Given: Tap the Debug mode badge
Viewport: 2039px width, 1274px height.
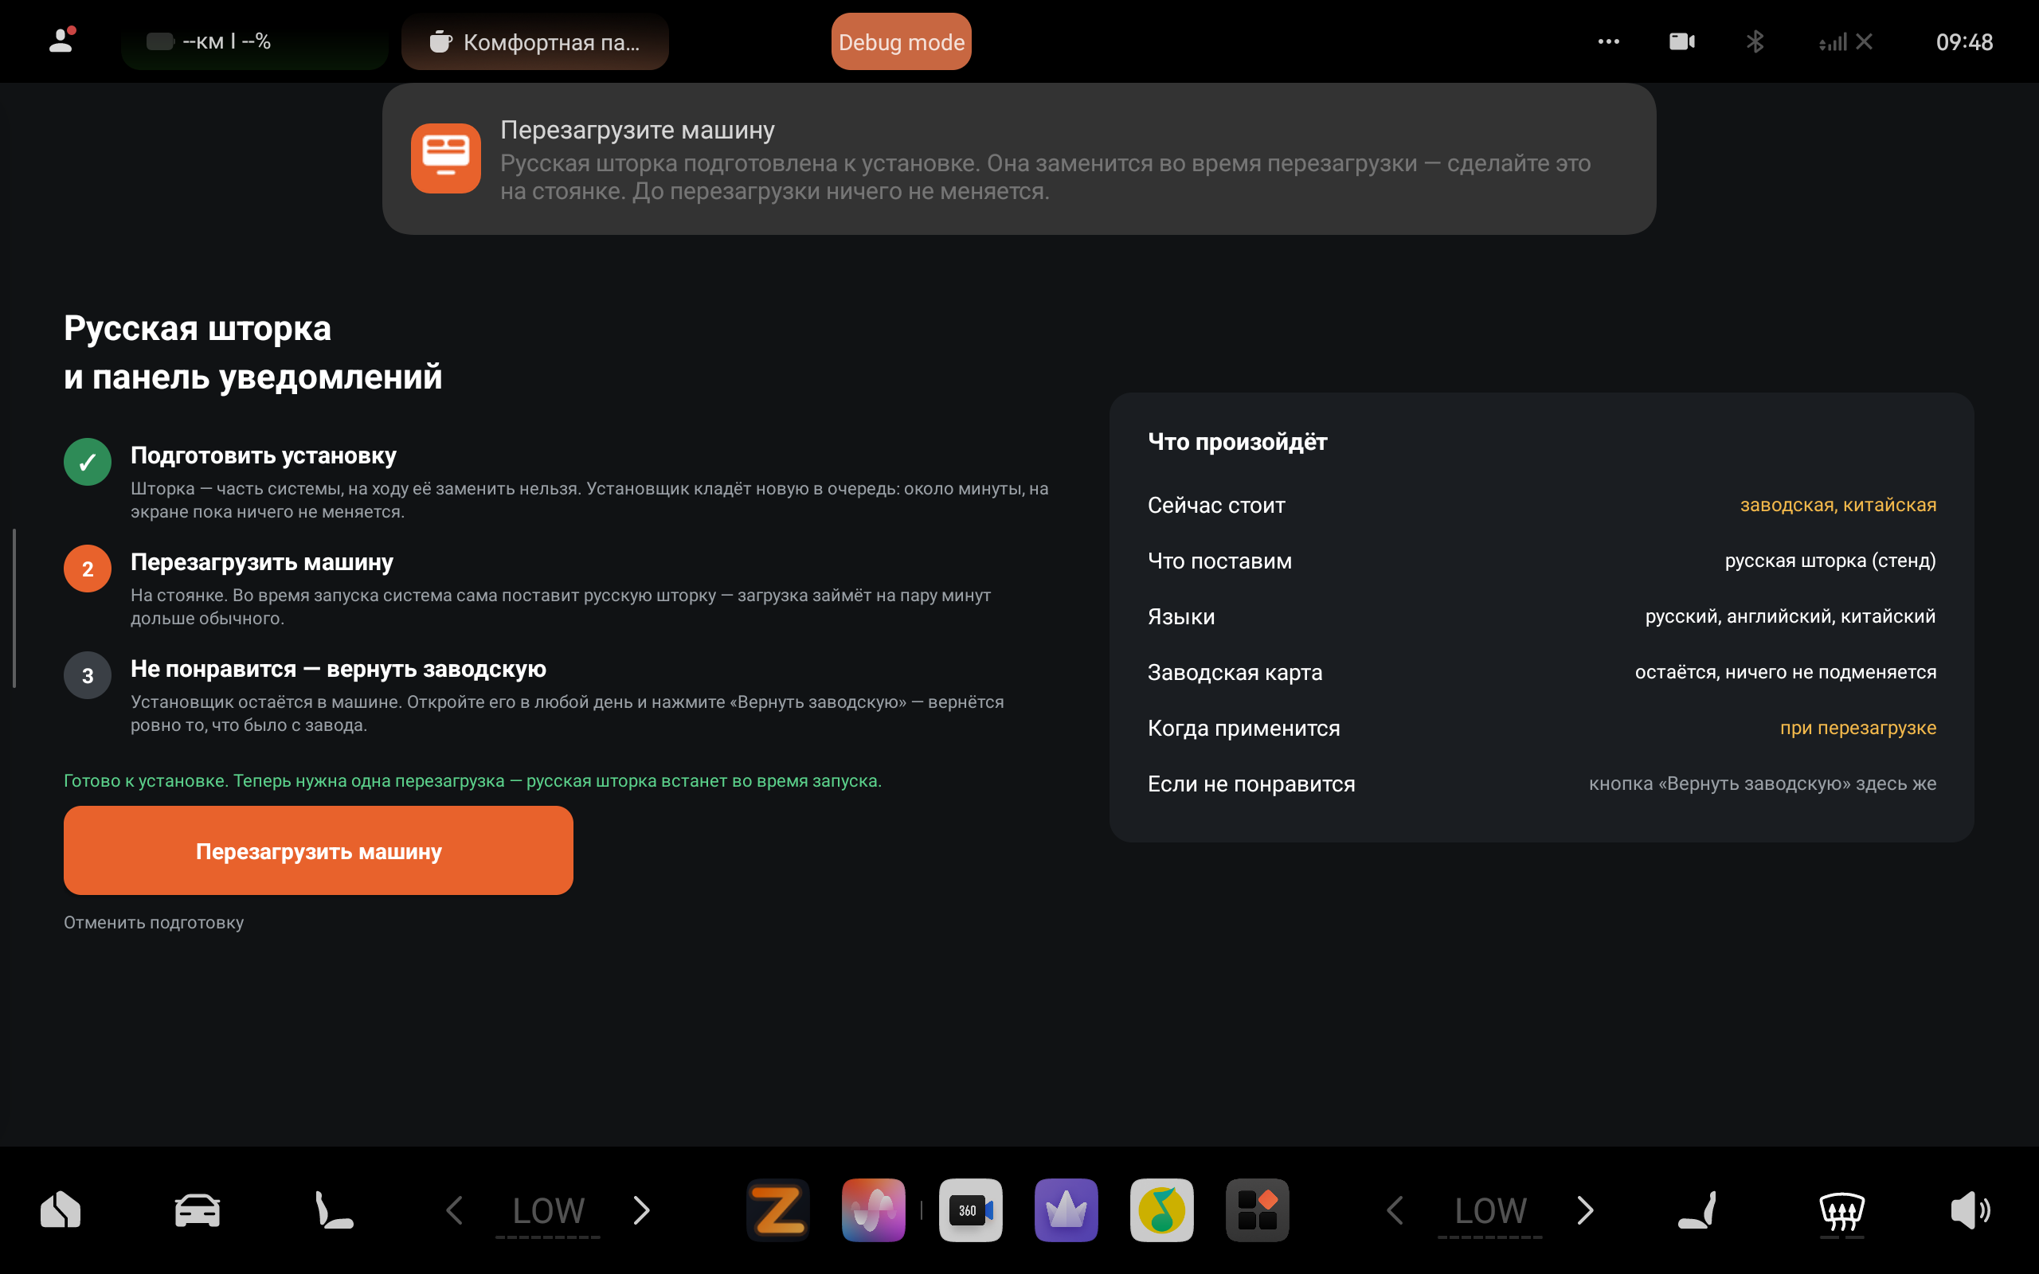Looking at the screenshot, I should (901, 41).
